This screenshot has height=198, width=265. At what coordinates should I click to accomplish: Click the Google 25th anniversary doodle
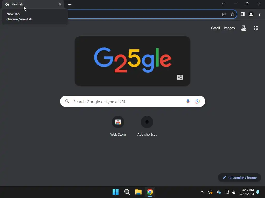(x=132, y=61)
